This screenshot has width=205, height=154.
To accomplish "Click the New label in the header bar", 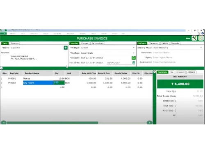I will 188,38.
